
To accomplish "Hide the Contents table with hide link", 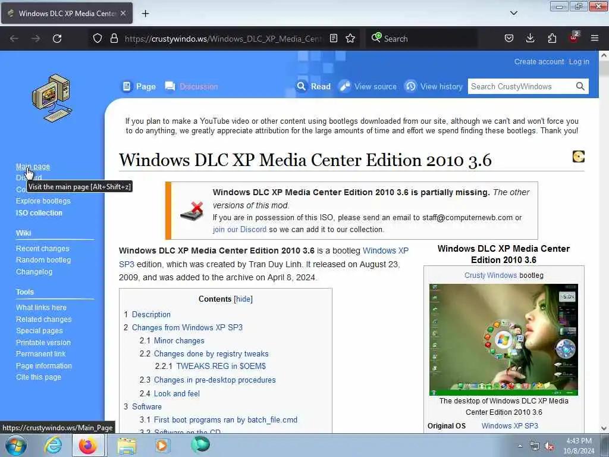I will tap(243, 299).
